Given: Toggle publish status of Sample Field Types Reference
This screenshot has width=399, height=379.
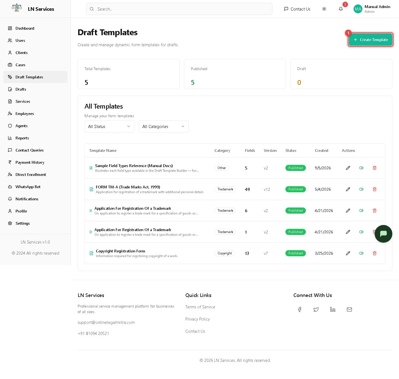Looking at the screenshot, I should click(x=361, y=168).
